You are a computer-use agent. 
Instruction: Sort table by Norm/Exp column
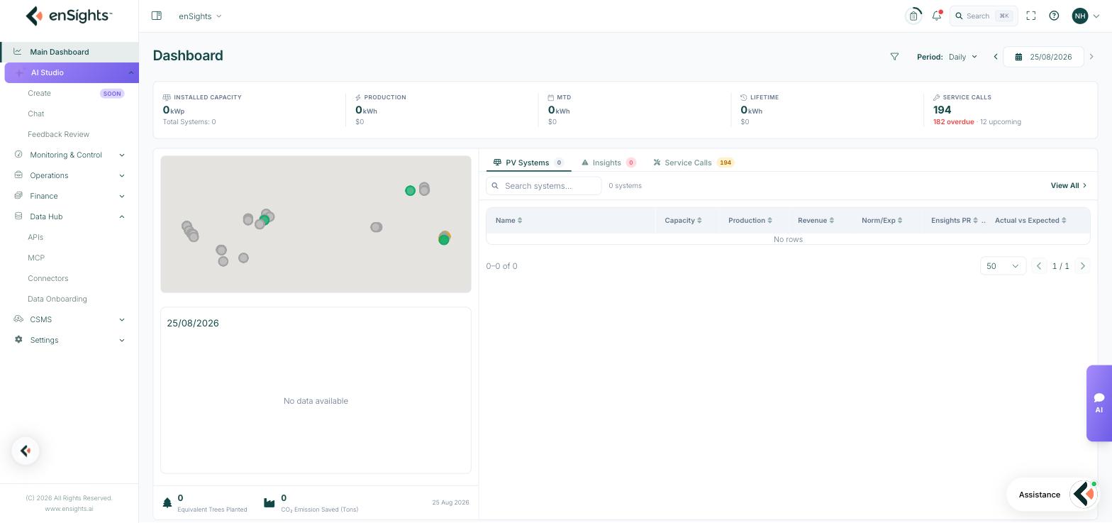(882, 220)
